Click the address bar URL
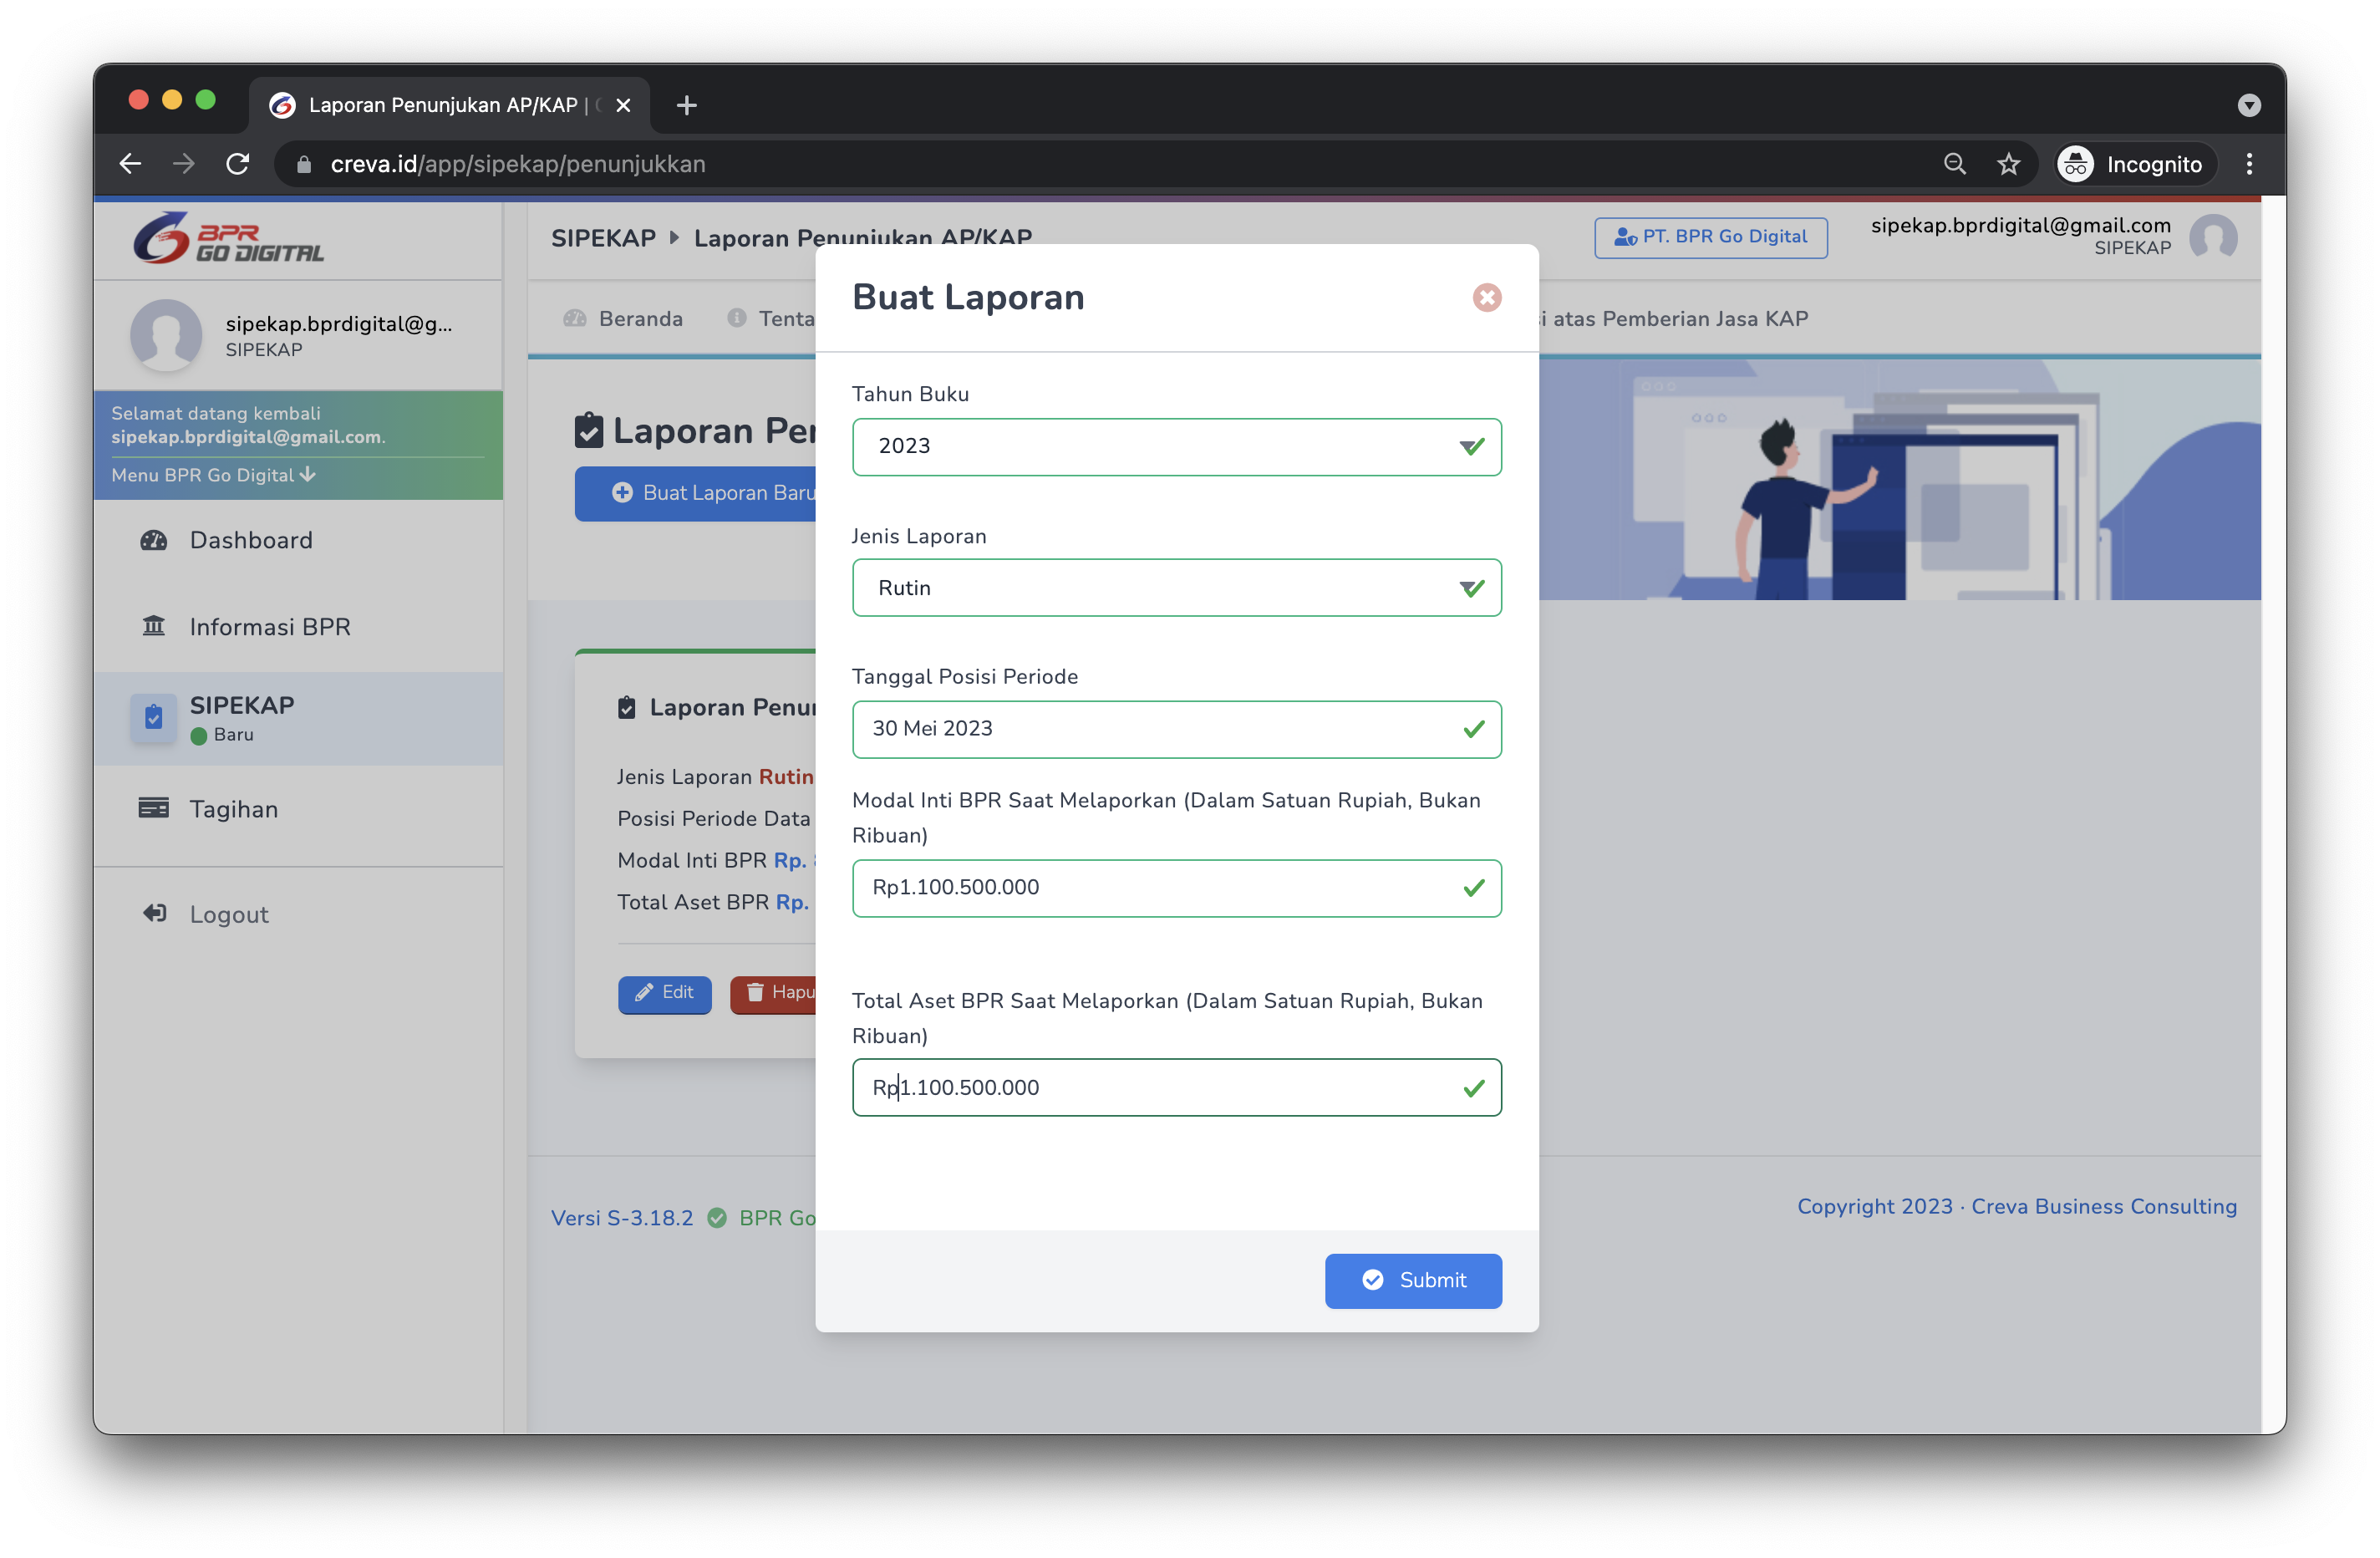Viewport: 2380px width, 1558px height. pyautogui.click(x=517, y=164)
